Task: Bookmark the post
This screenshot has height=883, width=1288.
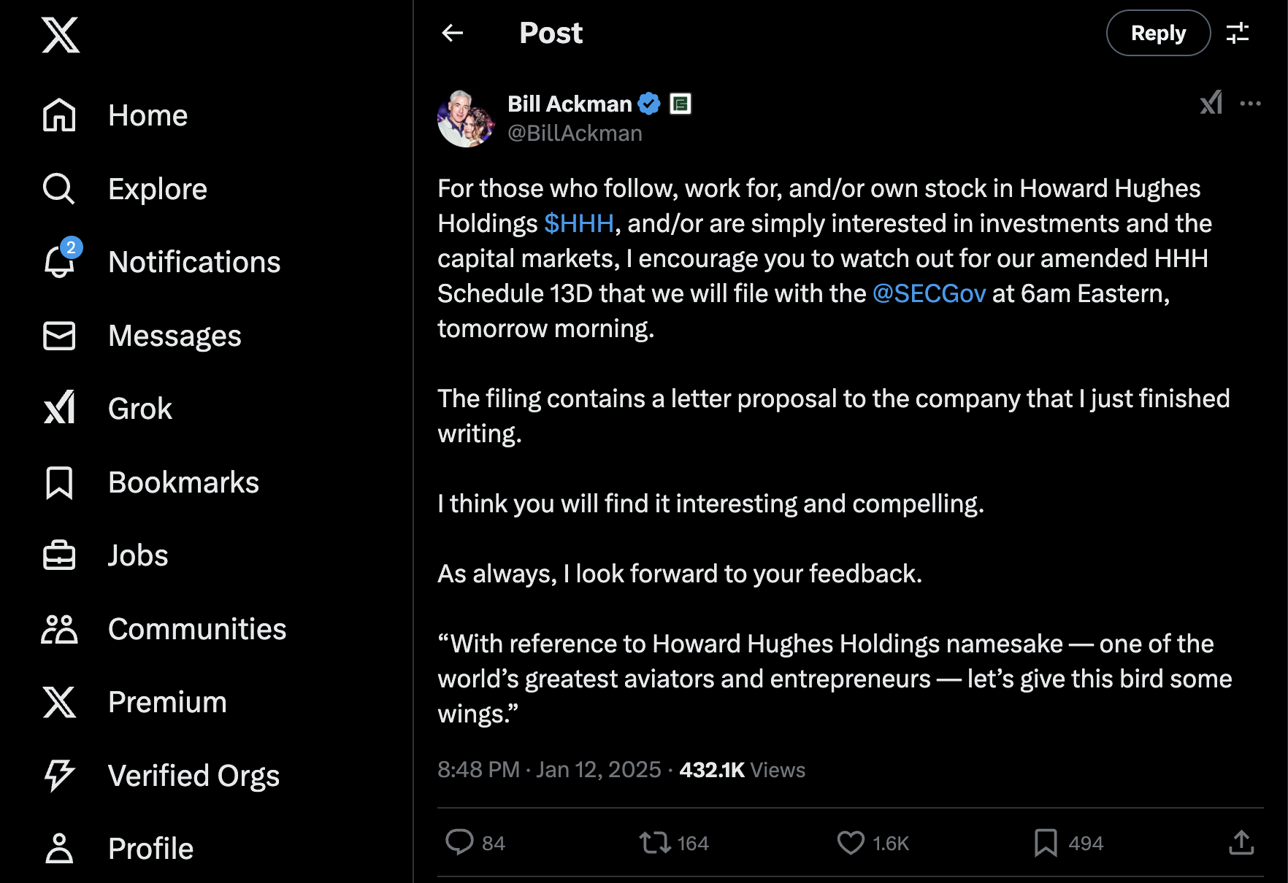Action: click(x=1047, y=843)
